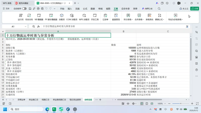Screen dimensions: 201x113
Task: Switch to page break preview icon
Action: [152, 103]
